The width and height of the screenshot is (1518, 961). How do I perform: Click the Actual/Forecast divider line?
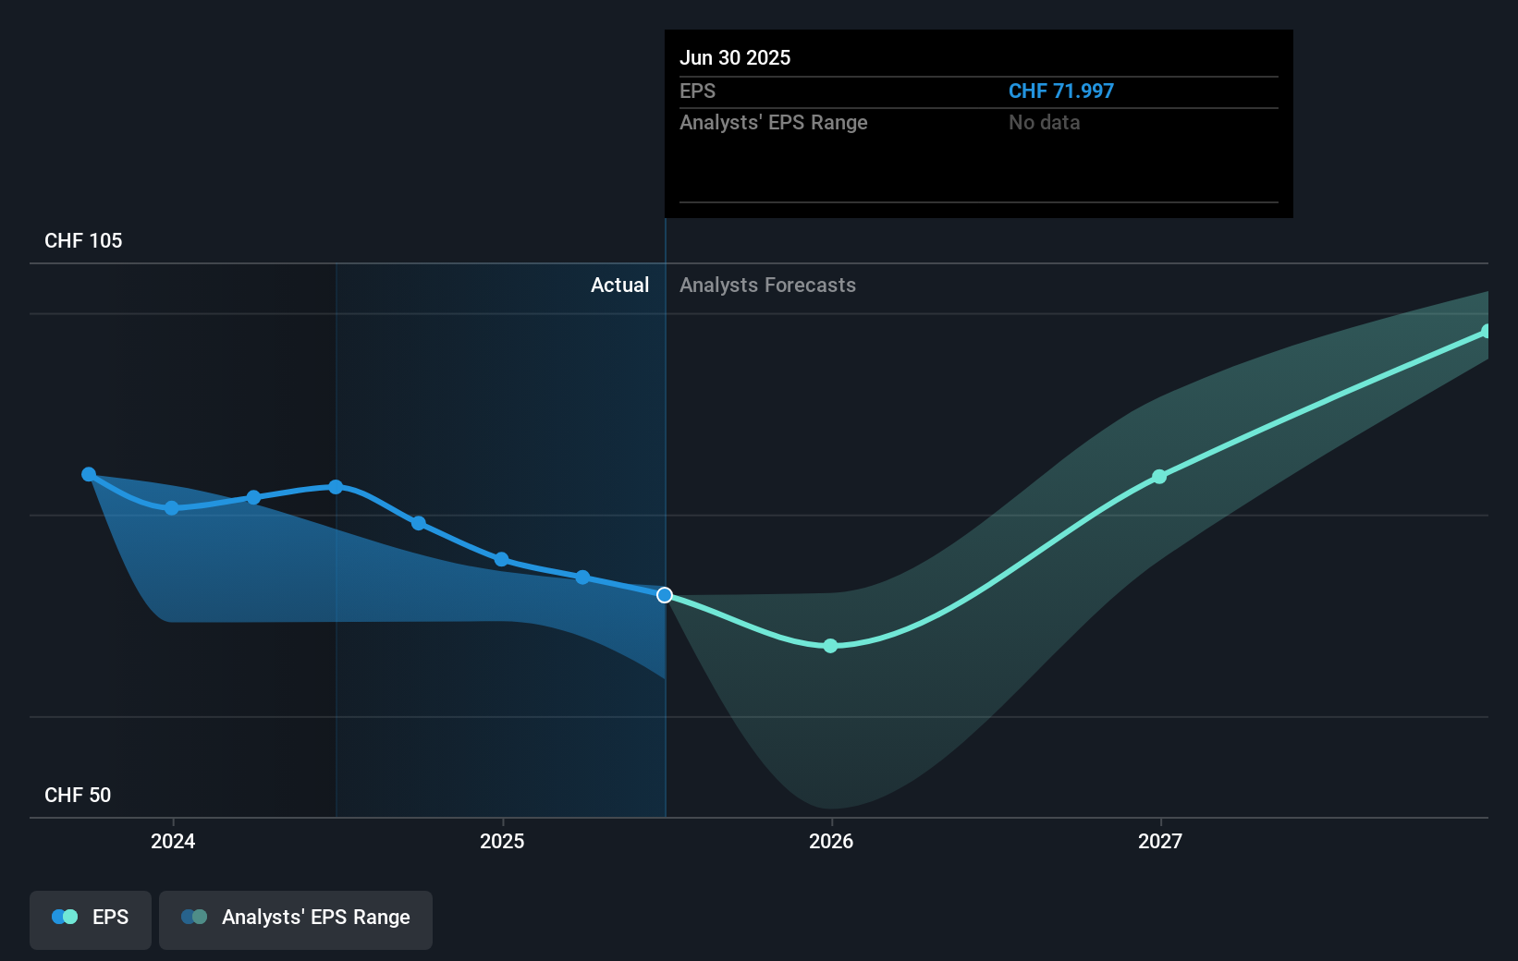[x=664, y=517]
